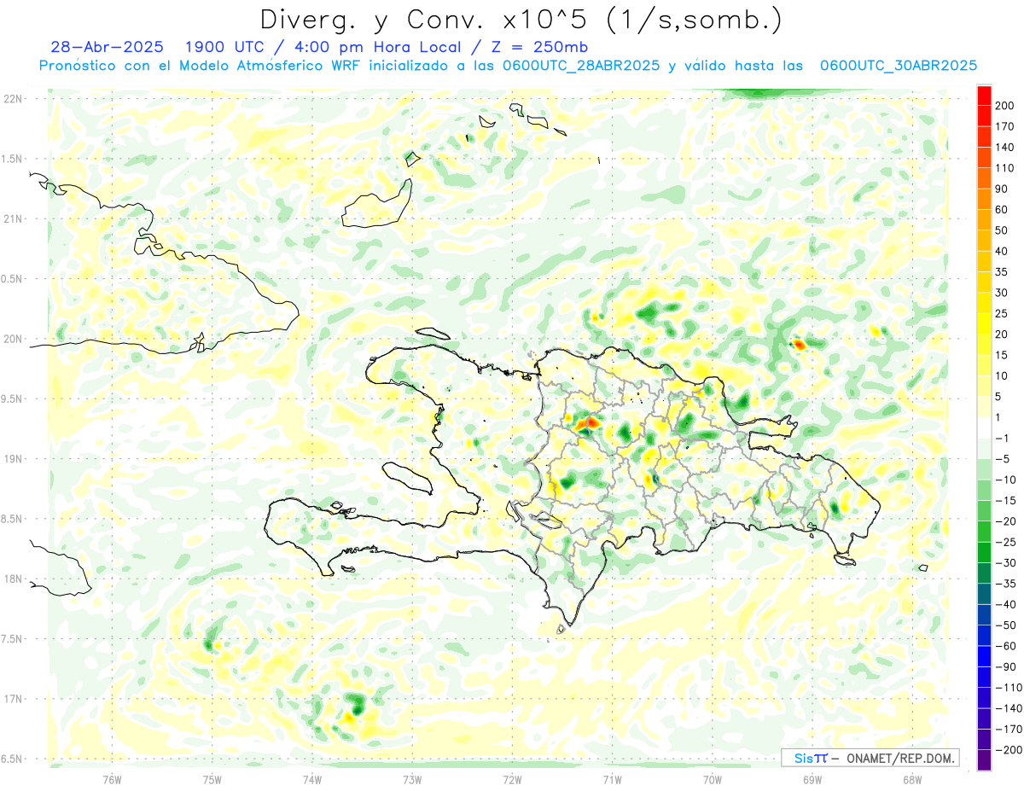This screenshot has height=791, width=1024.
Task: Click the '0.5N' latitude tick label
Action: (x=12, y=279)
